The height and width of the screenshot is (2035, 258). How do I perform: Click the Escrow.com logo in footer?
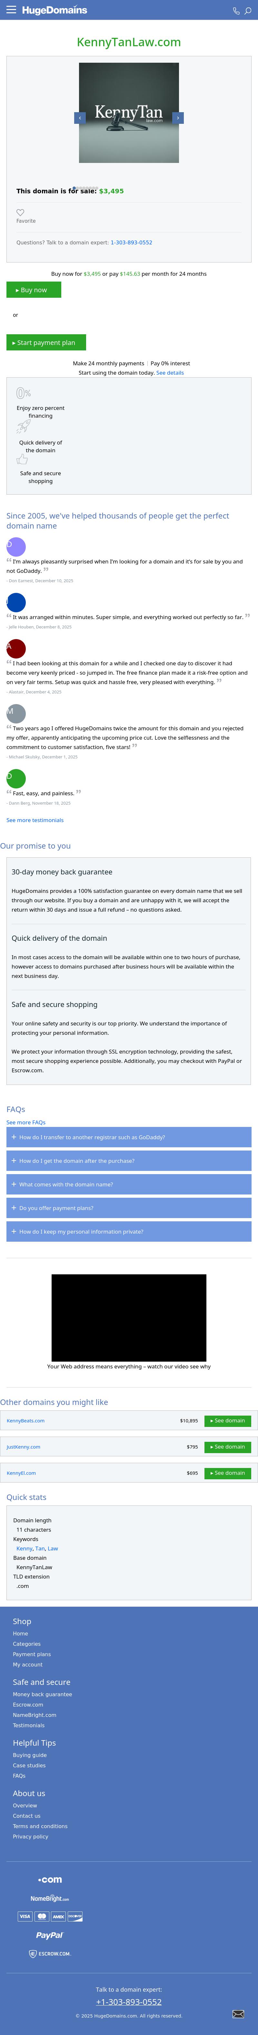tap(50, 1954)
